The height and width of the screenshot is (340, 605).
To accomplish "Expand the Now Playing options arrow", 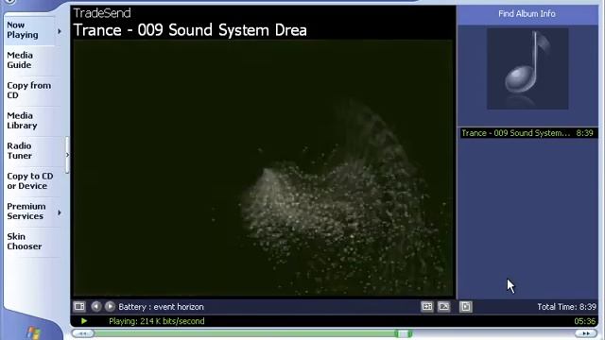I will pos(60,31).
